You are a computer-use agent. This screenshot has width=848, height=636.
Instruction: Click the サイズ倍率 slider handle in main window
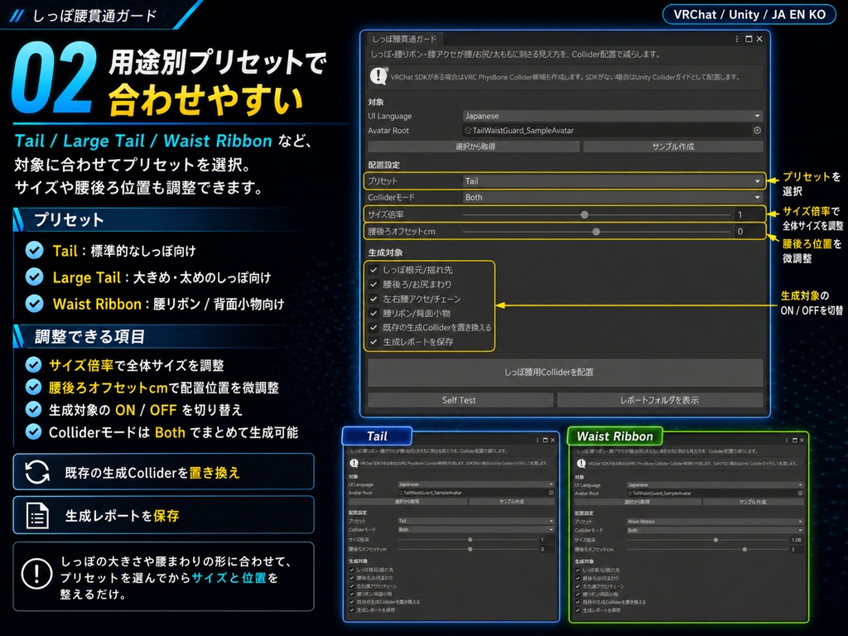[585, 214]
